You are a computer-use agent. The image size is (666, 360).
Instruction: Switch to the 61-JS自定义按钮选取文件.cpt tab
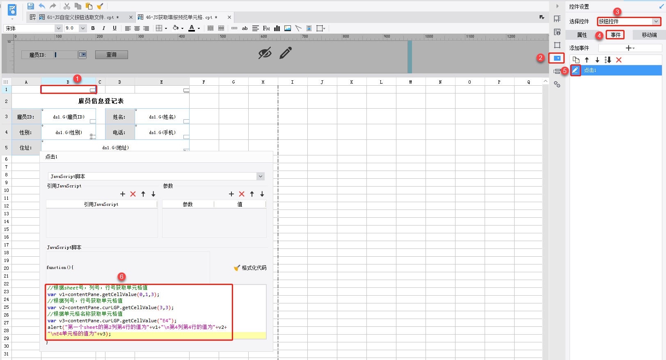tap(81, 17)
